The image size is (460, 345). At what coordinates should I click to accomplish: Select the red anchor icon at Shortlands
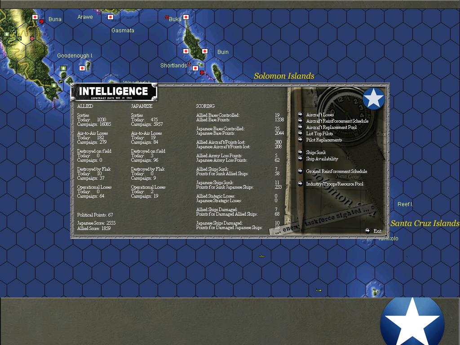coord(190,64)
